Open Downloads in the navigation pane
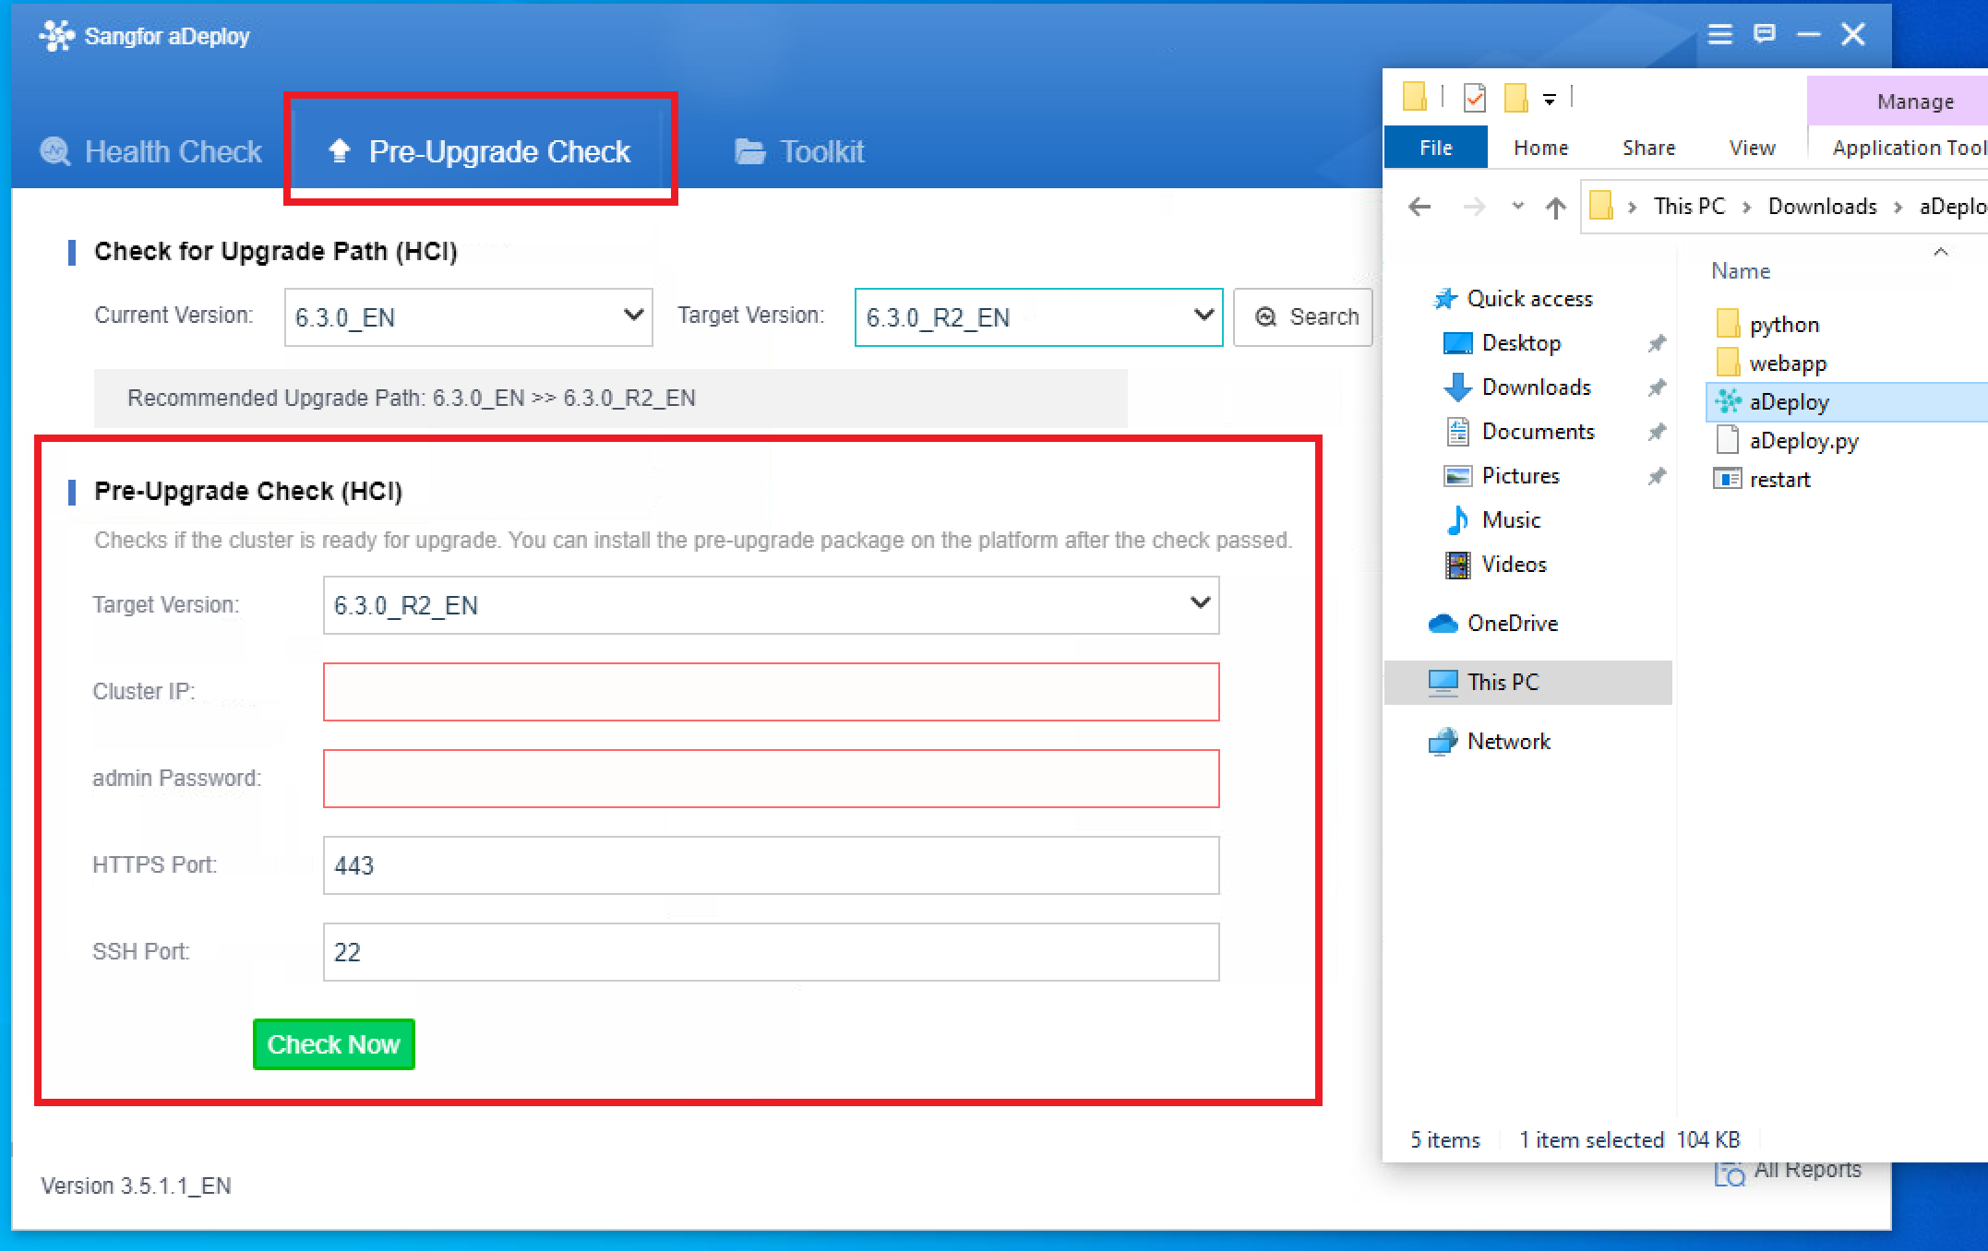Image resolution: width=1988 pixels, height=1251 pixels. coord(1536,387)
